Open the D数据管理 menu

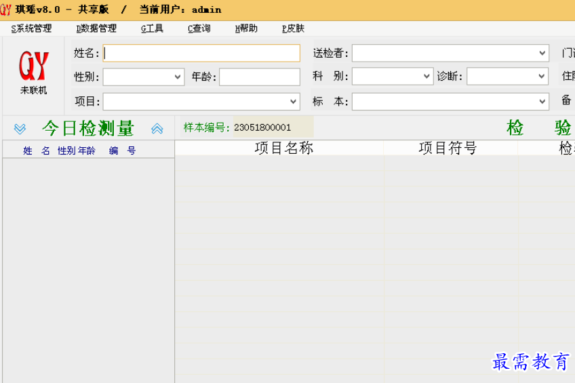96,28
